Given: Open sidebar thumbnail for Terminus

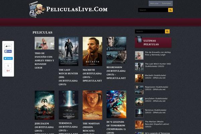Looking at the screenshot, I should tap(139, 113).
